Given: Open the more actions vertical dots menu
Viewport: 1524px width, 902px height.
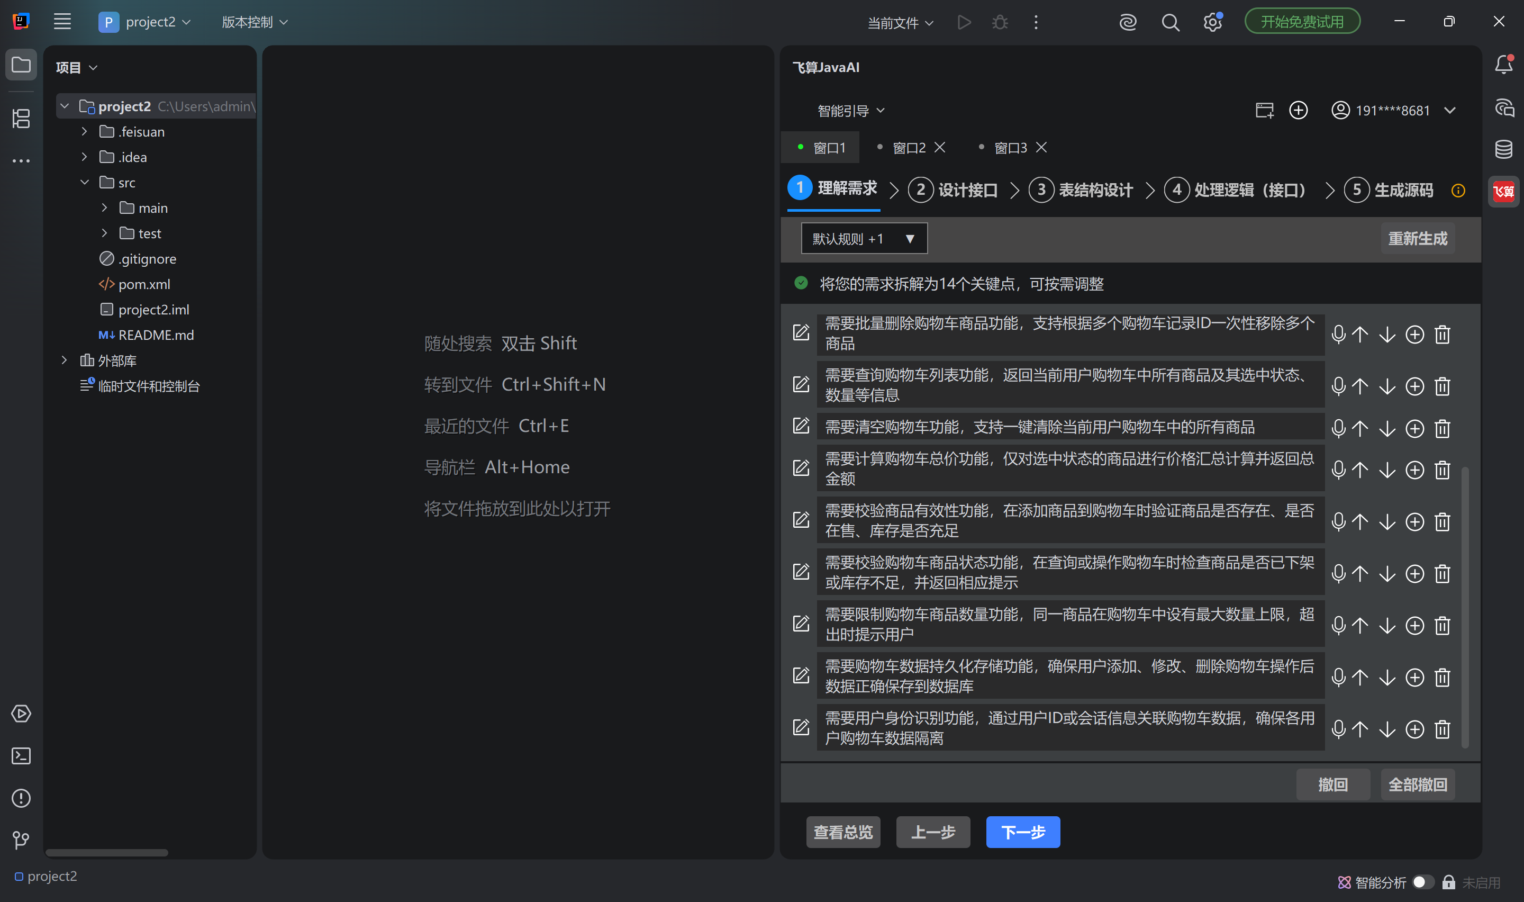Looking at the screenshot, I should point(1036,22).
